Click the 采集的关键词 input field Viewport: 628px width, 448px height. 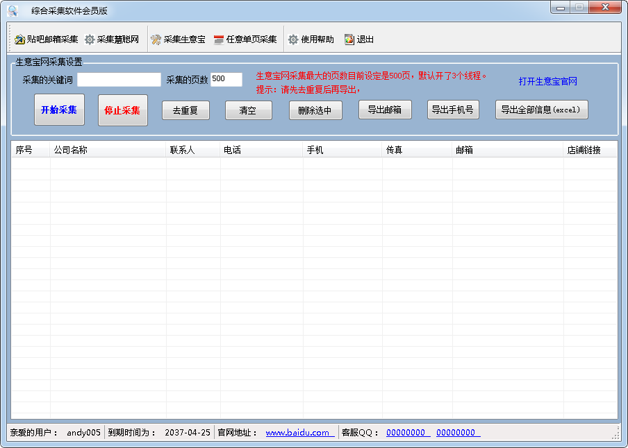pos(119,80)
